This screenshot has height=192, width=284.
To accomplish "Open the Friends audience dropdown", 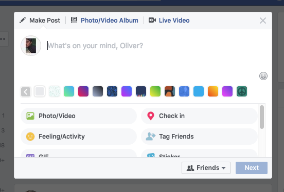I will pos(206,168).
